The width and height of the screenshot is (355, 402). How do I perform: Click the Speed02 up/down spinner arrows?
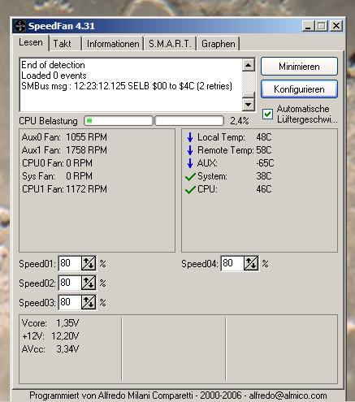(x=89, y=283)
